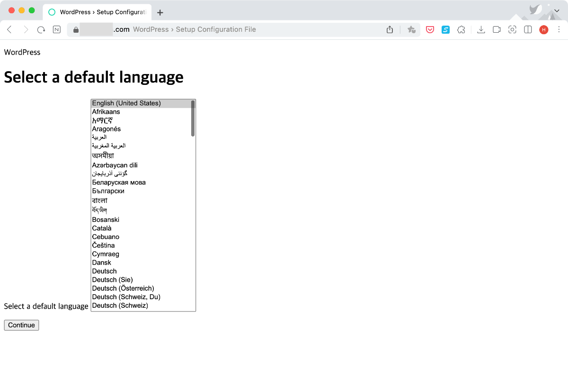Open the Downloads icon
Viewport: 568px width, 367px height.
pos(481,29)
